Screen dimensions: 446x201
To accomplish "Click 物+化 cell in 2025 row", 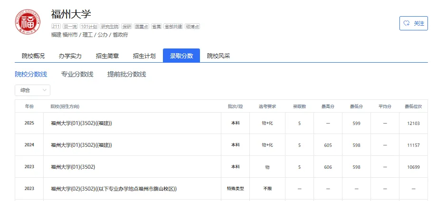I will click(267, 123).
